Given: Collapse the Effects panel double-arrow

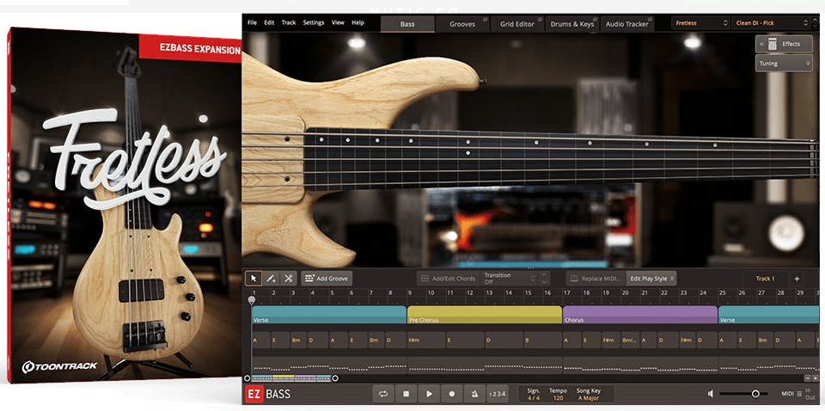Looking at the screenshot, I should (x=761, y=44).
